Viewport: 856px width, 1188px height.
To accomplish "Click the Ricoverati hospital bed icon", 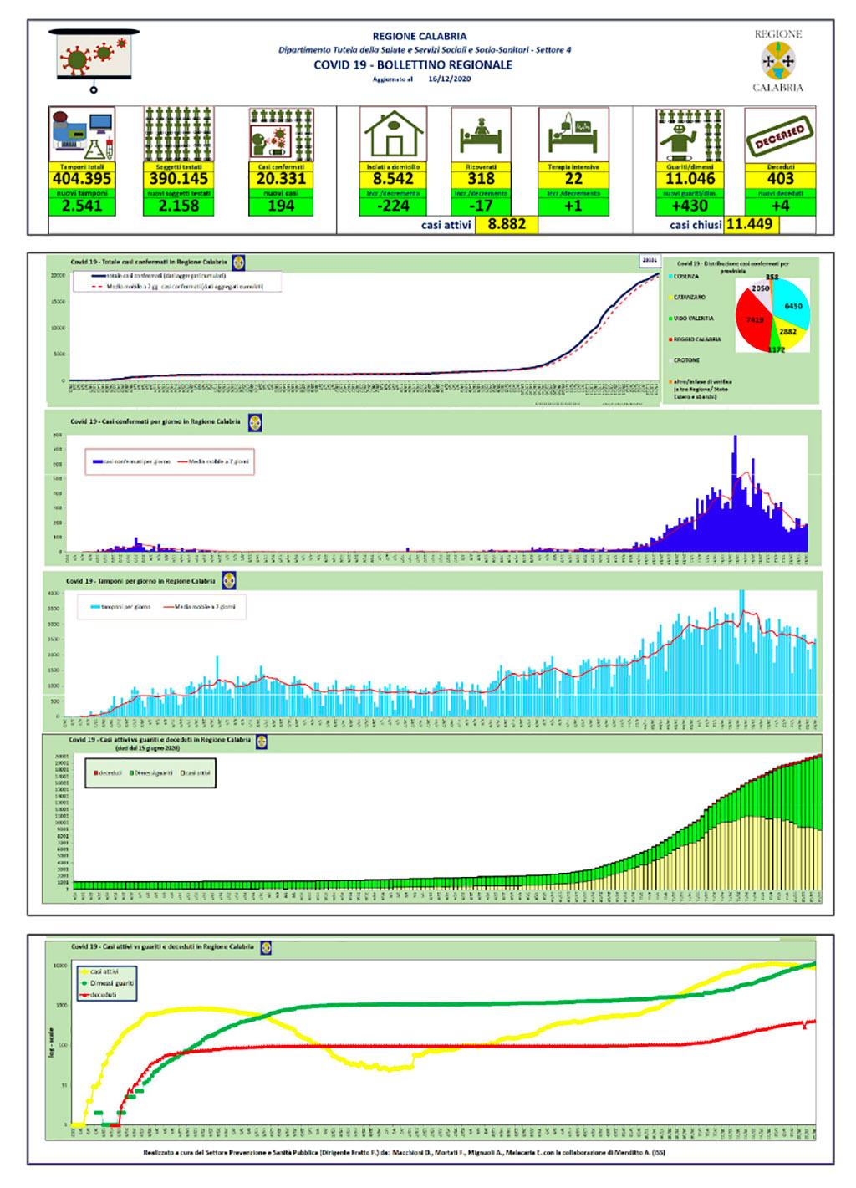I will [x=481, y=134].
